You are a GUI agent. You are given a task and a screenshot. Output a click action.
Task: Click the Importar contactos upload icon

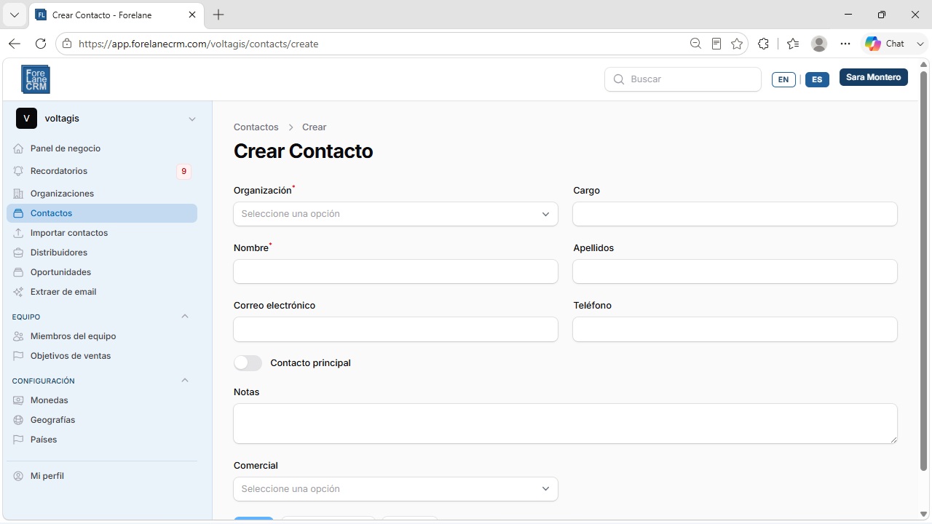coord(18,233)
